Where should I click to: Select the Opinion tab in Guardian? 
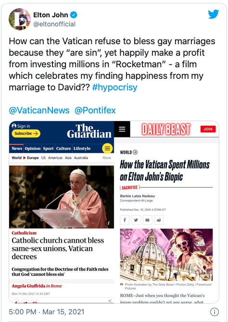pyautogui.click(x=33, y=149)
